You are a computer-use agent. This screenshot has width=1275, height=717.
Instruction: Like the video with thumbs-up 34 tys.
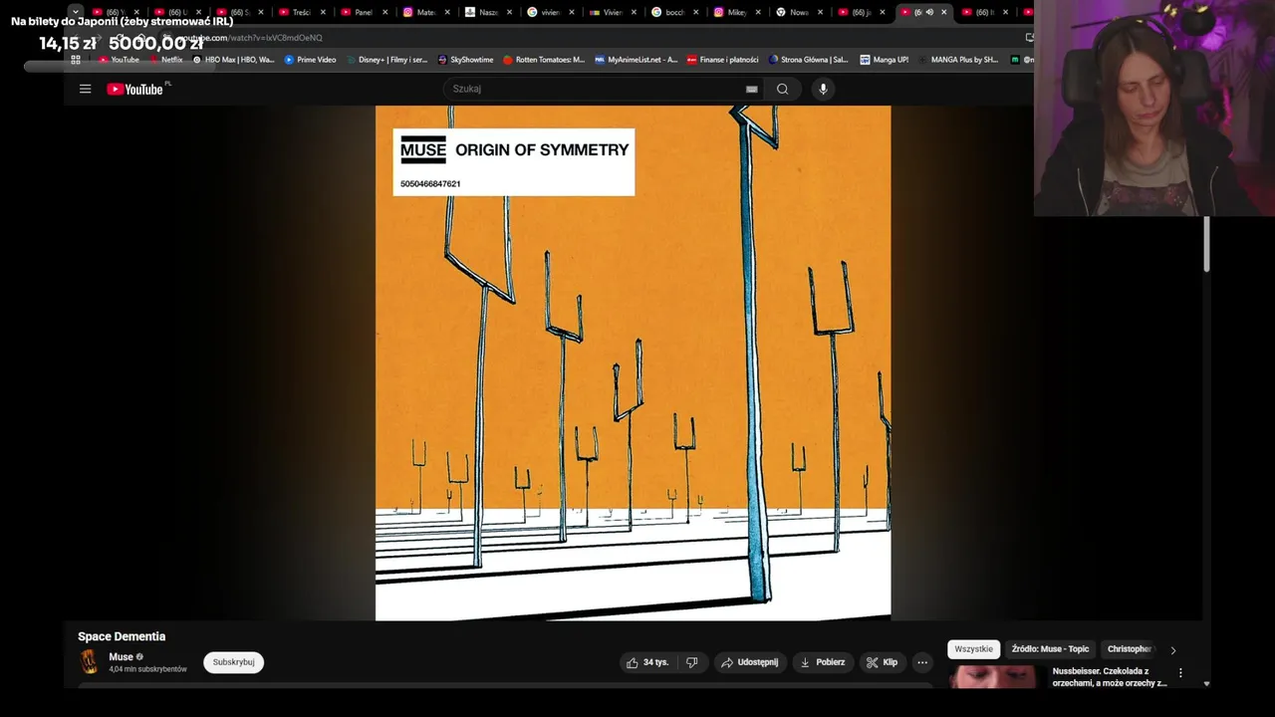pyautogui.click(x=646, y=662)
